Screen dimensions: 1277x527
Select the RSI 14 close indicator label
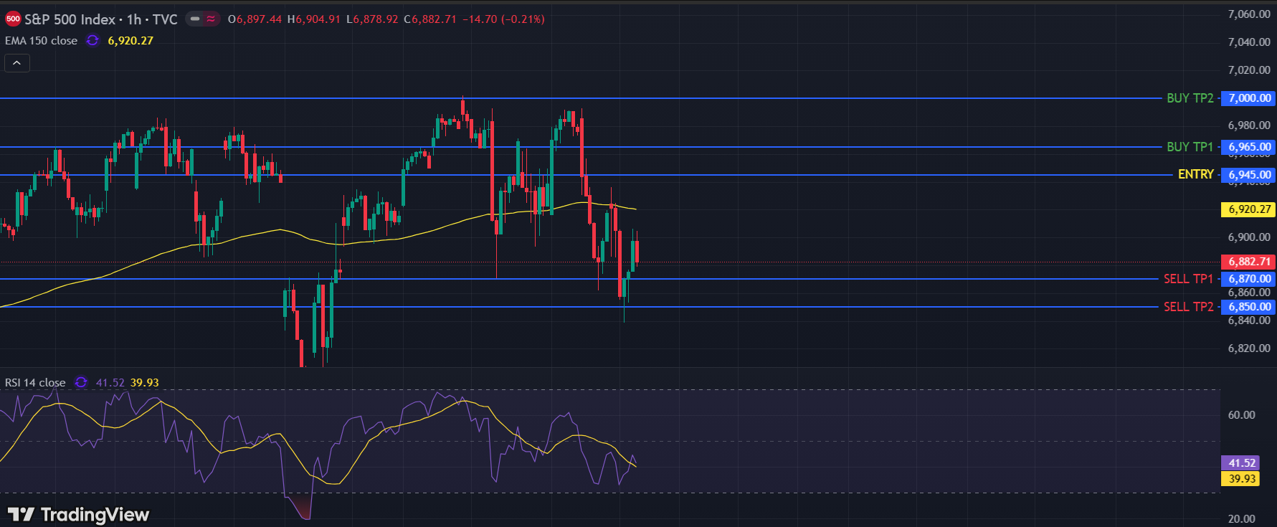35,383
